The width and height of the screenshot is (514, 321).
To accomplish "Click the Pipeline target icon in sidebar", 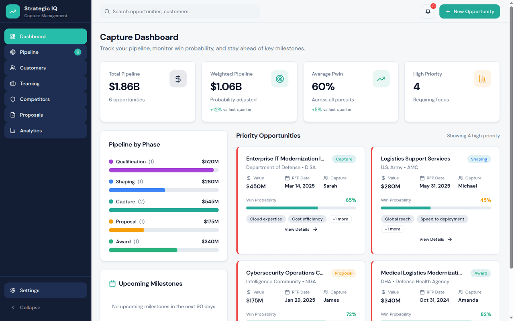I will click(x=13, y=52).
